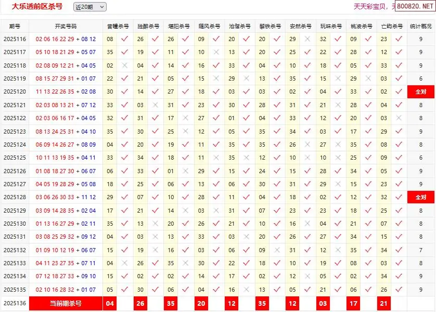Screen dimensions: 436x312
Task: Click the 800820.NET site link
Action: (x=415, y=7)
